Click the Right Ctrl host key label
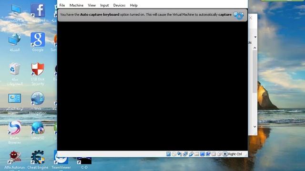Viewport: 305px width, 171px height. [235, 154]
